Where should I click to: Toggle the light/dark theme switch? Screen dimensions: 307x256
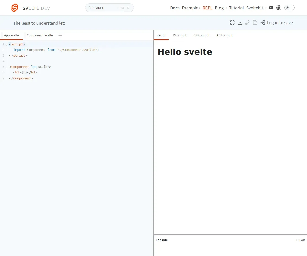pos(290,8)
